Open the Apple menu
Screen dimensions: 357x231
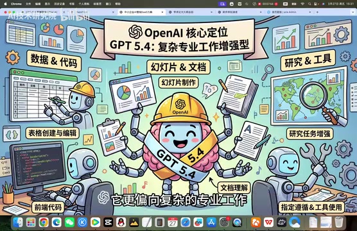pyautogui.click(x=6, y=4)
